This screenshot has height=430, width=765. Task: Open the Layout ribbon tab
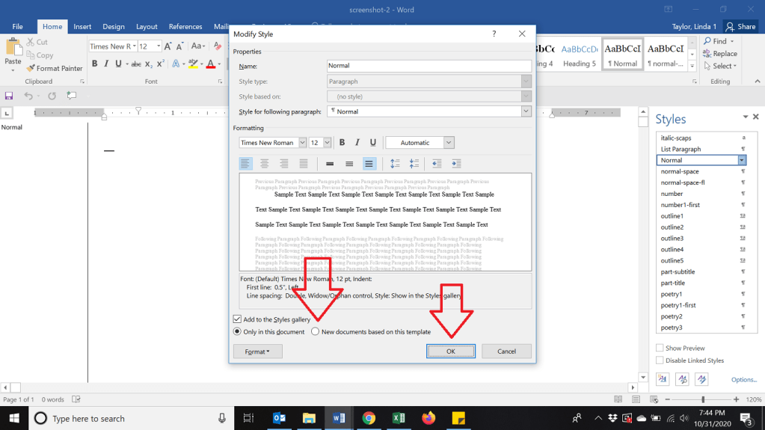tap(147, 27)
